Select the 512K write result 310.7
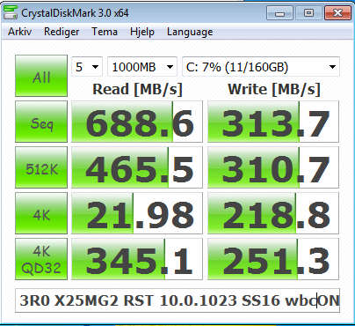The image size is (355, 326). pyautogui.click(x=273, y=167)
